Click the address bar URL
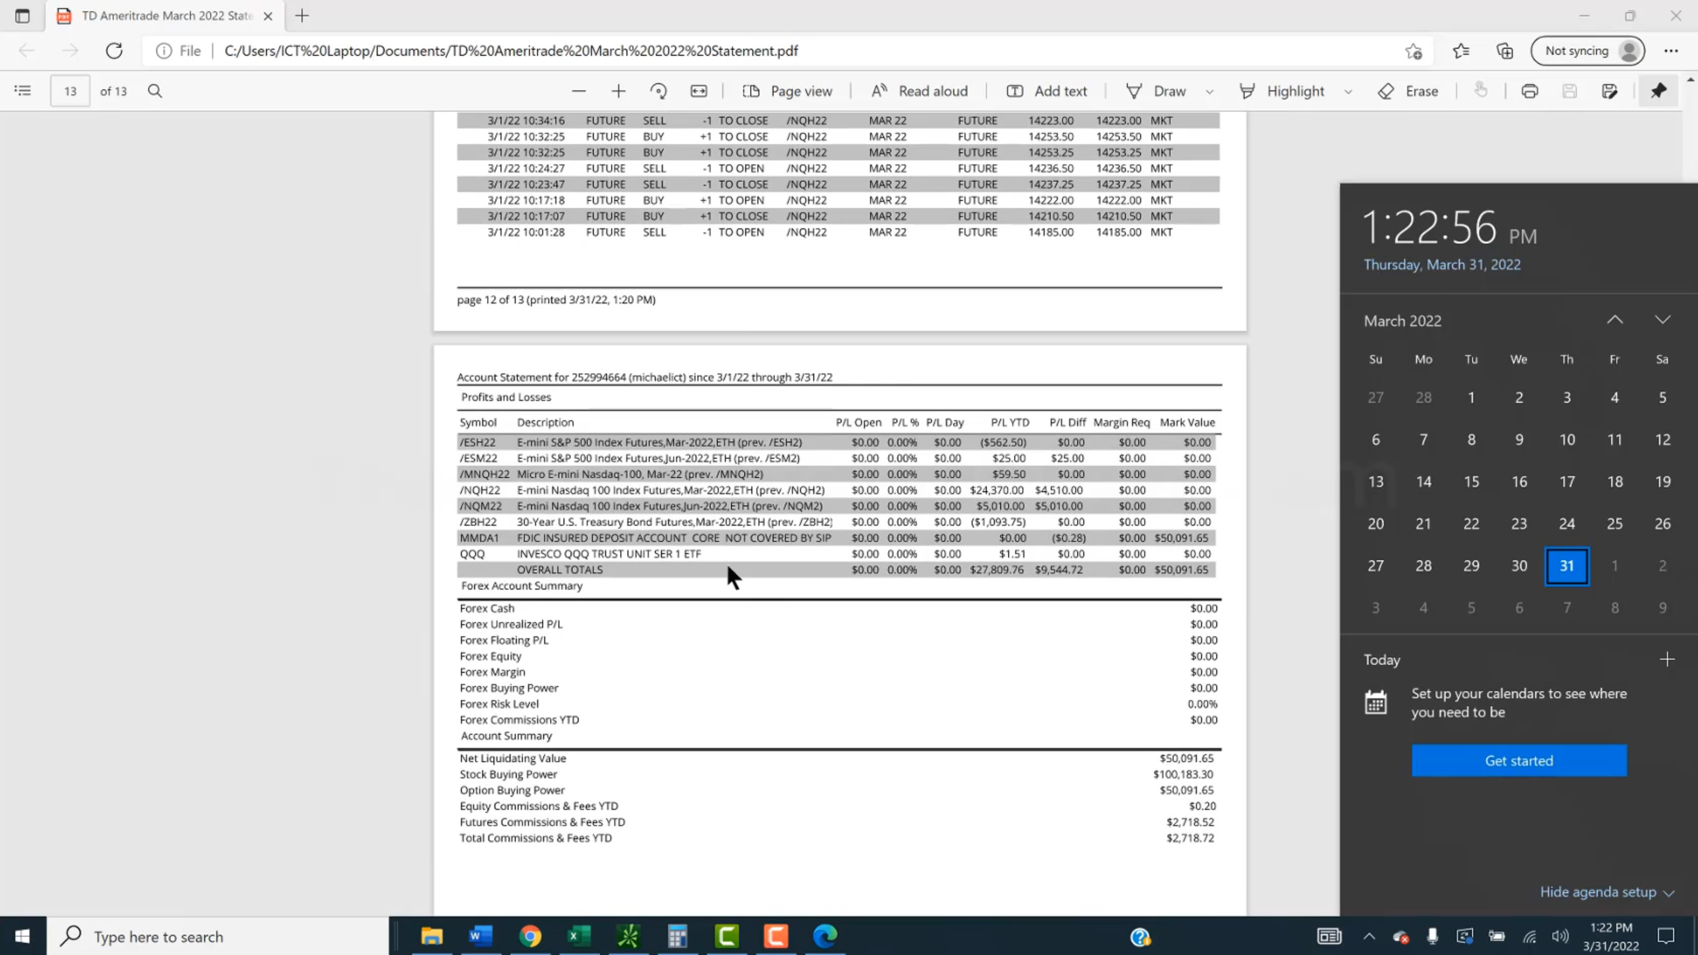 coord(511,51)
